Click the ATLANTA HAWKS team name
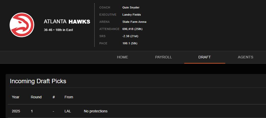 67,22
